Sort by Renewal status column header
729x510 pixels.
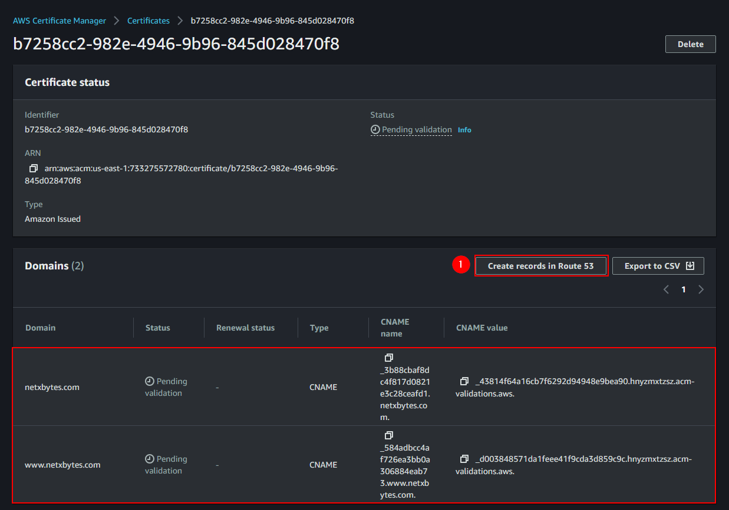pos(245,328)
